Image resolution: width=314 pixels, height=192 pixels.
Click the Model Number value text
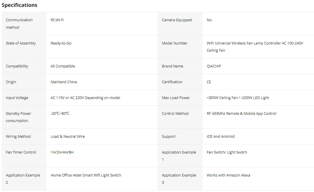pyautogui.click(x=255, y=47)
